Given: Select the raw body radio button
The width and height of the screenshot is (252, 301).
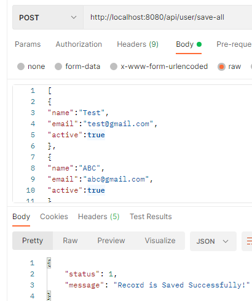Looking at the screenshot, I should [221, 66].
